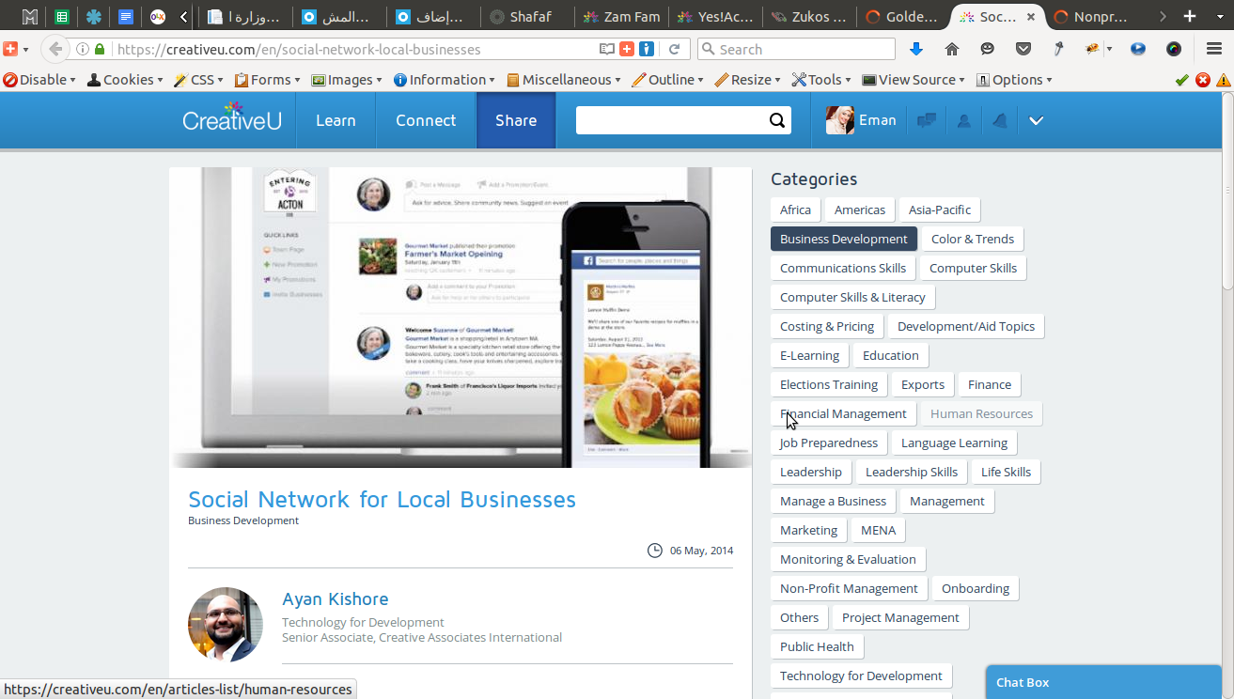The image size is (1234, 699).
Task: Open Ayan Kishore author profile link
Action: 335,598
